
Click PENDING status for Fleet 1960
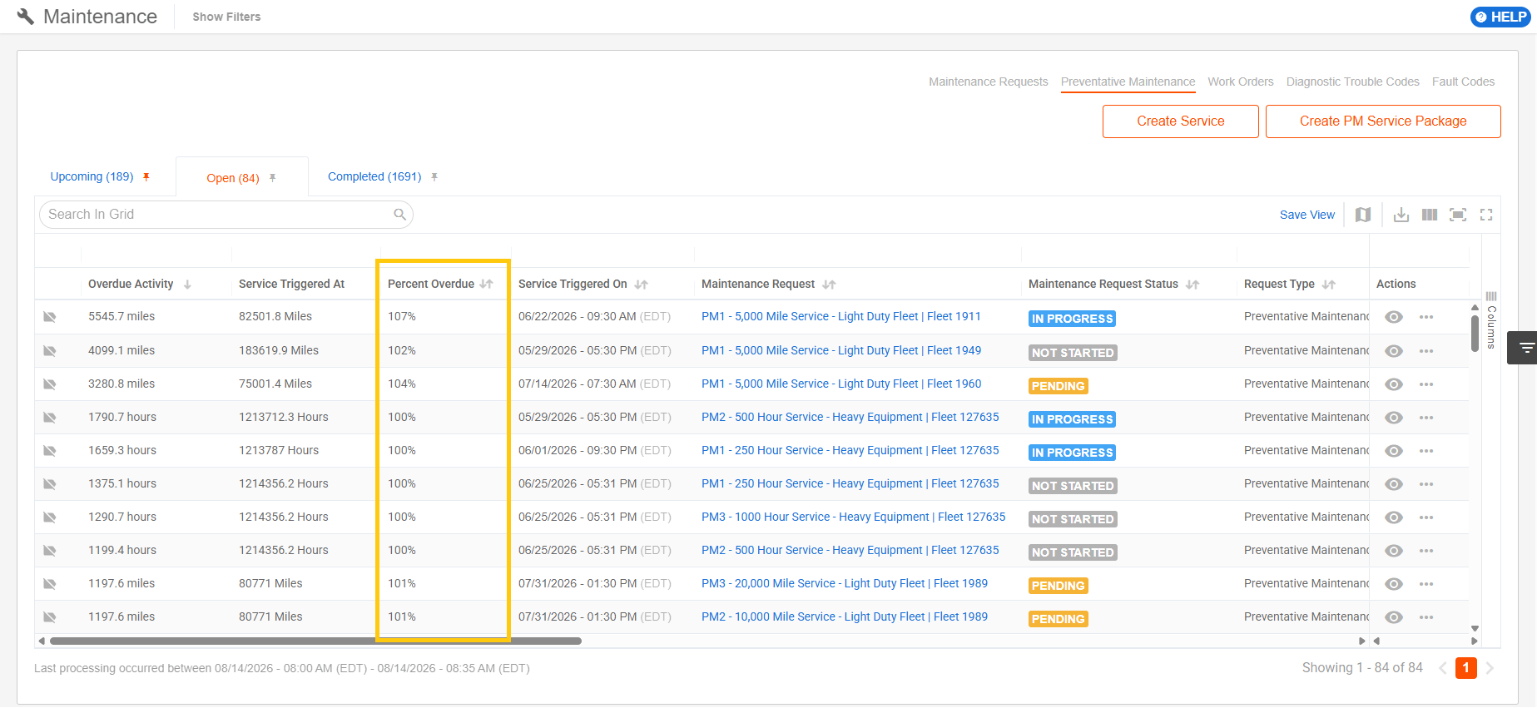[x=1058, y=386]
